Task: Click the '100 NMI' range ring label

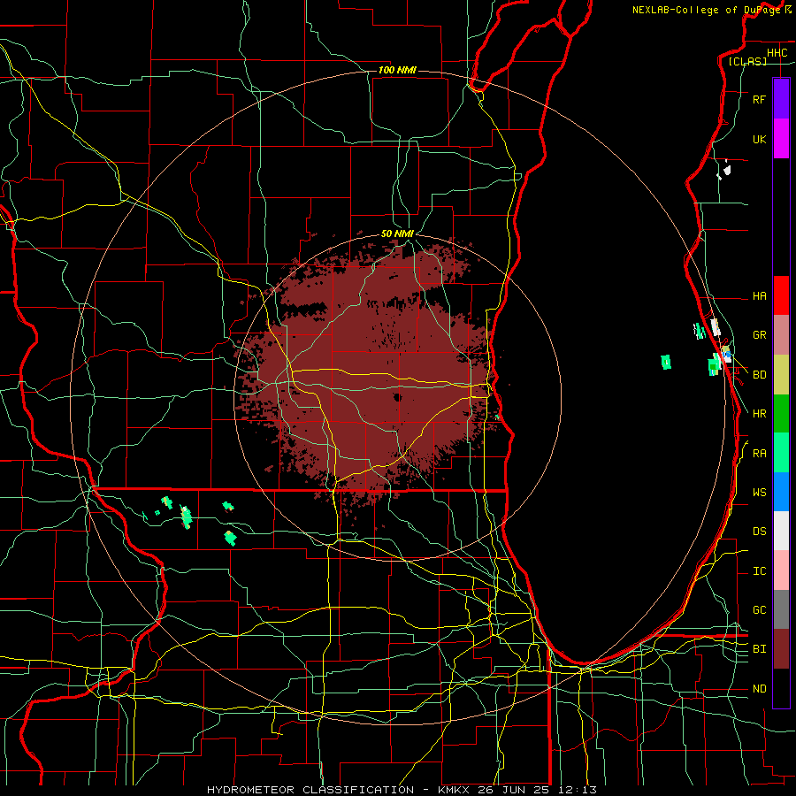Action: click(x=397, y=70)
